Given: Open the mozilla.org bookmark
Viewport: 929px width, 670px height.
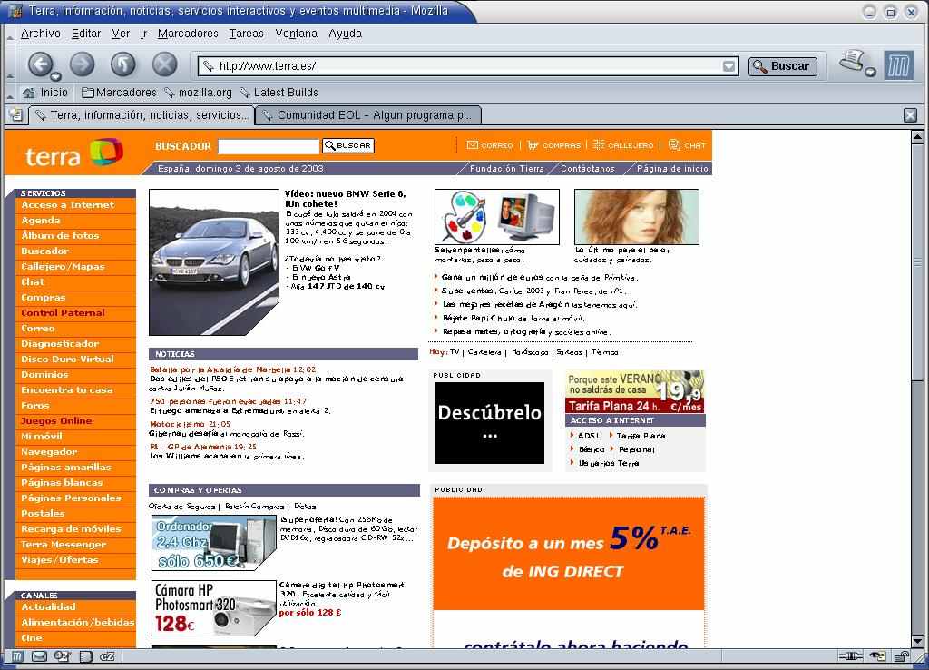Looking at the screenshot, I should 198,93.
